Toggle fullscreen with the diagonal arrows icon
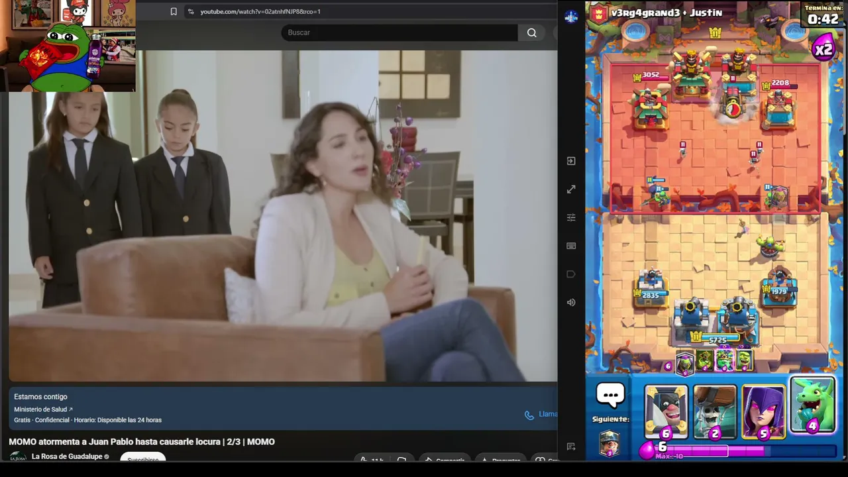Screen dimensions: 848x477 pos(571,189)
